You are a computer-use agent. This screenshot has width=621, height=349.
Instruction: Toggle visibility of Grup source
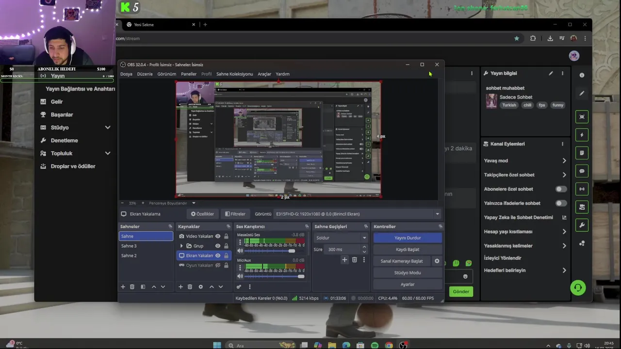point(218,246)
